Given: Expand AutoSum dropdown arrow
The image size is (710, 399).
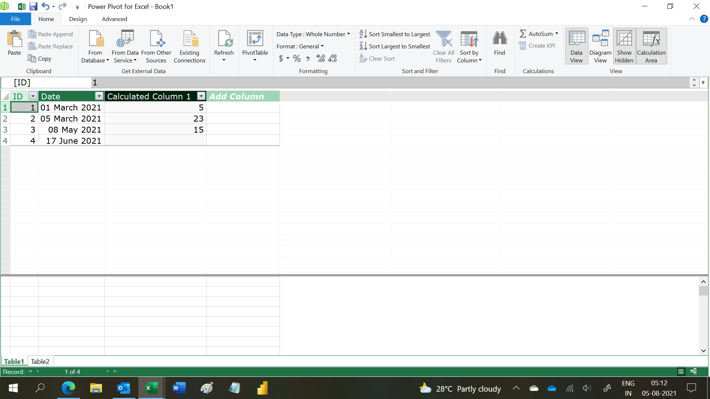Looking at the screenshot, I should coord(557,34).
